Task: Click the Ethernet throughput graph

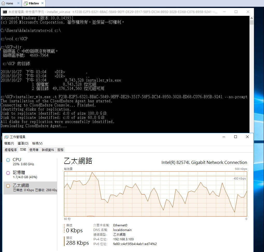Action: [x=155, y=194]
